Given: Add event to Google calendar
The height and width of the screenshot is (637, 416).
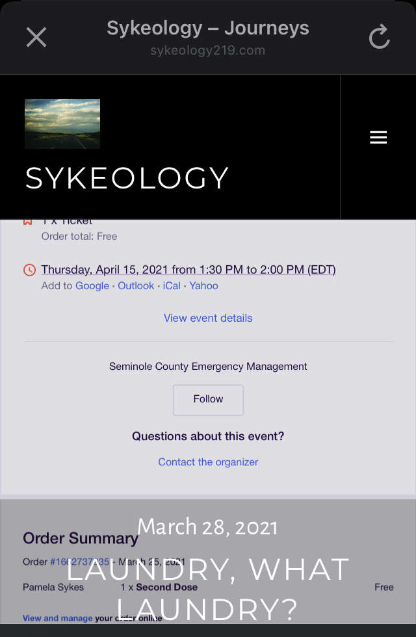Looking at the screenshot, I should tap(92, 286).
